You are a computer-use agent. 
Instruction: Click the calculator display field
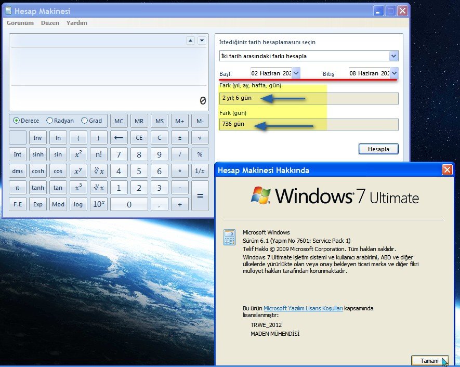[109, 72]
